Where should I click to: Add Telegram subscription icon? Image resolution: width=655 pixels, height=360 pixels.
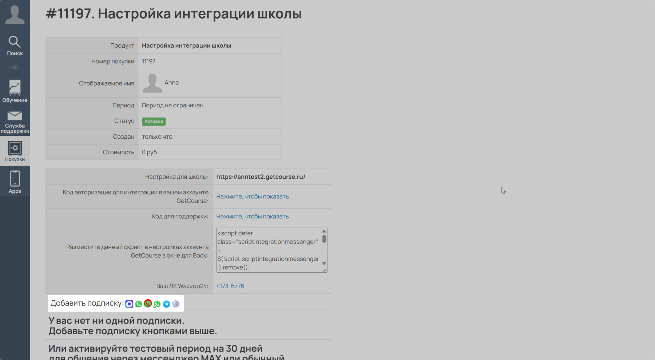(x=167, y=304)
